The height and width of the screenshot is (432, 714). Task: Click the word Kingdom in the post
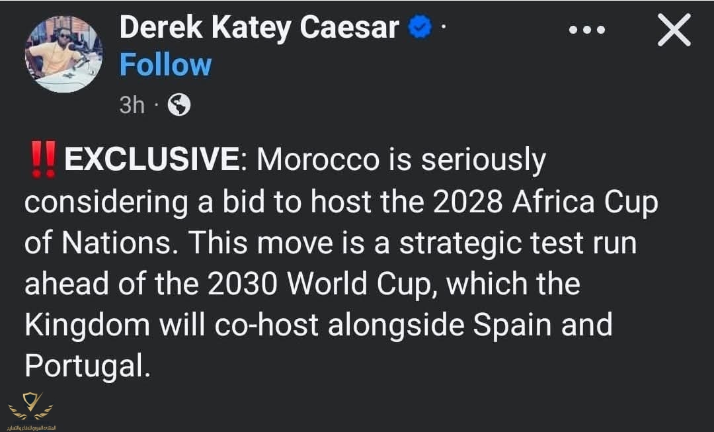[x=85, y=325]
